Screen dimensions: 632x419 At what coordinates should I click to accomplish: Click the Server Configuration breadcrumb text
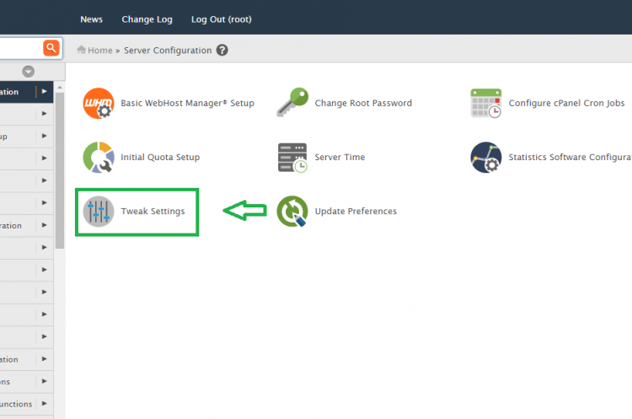[168, 51]
